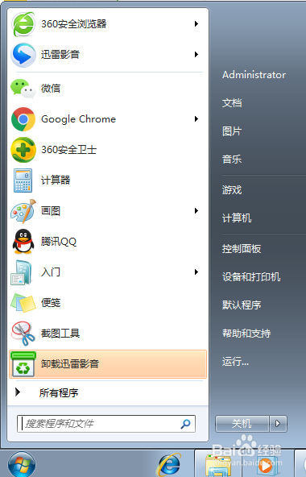This screenshot has width=306, height=477.
Task: Click the 卸载迅雷影音 recycle icon
Action: click(x=23, y=364)
